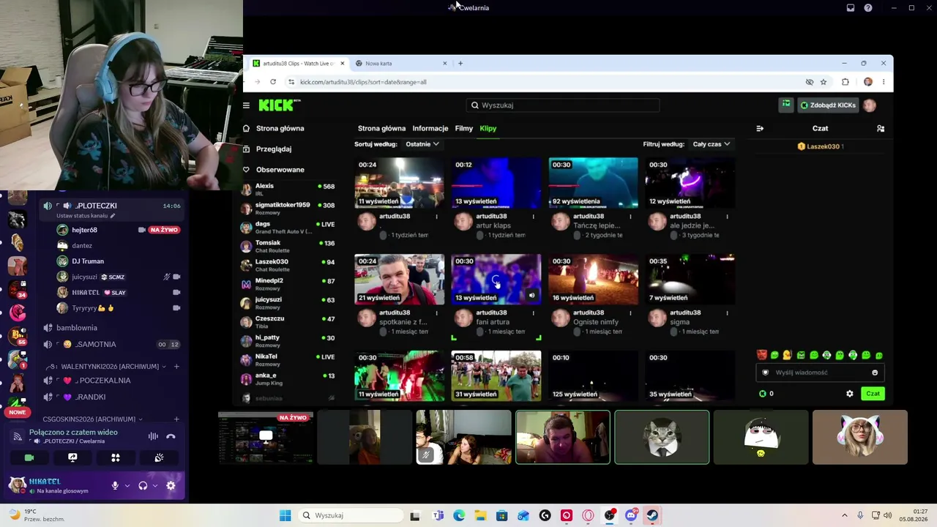This screenshot has width=937, height=527.
Task: Reload the Kick page
Action: (273, 82)
